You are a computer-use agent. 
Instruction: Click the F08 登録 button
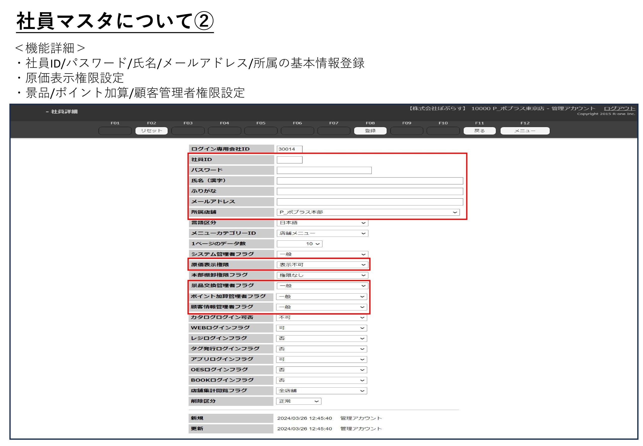click(x=370, y=131)
